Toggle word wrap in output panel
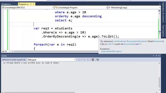The image size is (166, 93). (x=98, y=60)
